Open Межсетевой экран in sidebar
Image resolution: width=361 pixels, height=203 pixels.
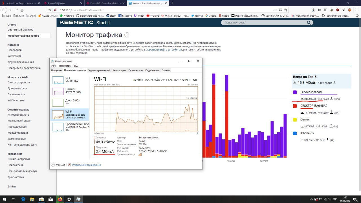tap(19, 121)
